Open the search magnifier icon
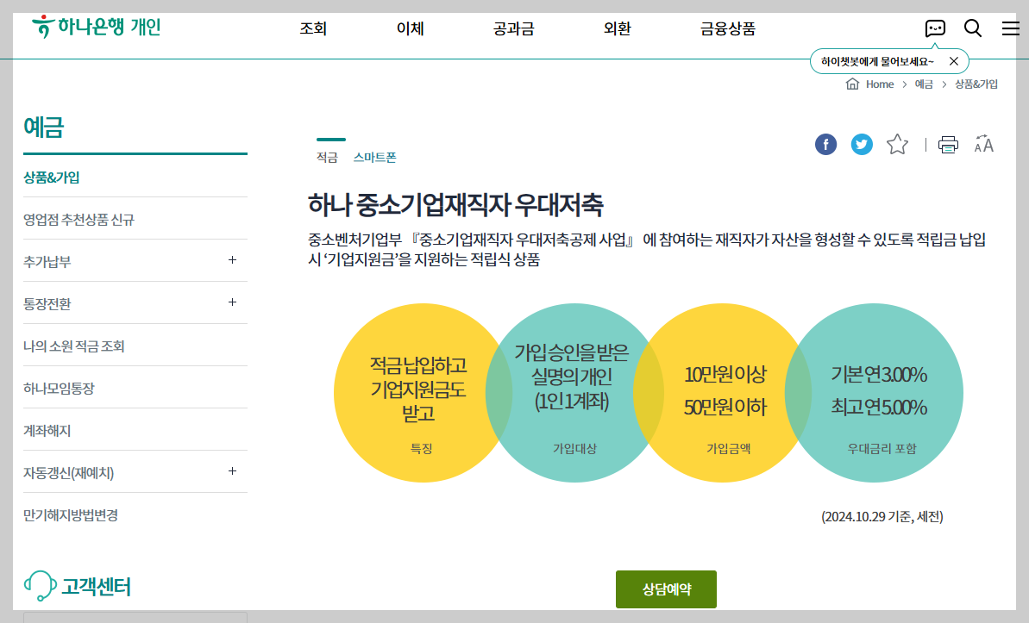This screenshot has width=1029, height=623. tap(973, 28)
